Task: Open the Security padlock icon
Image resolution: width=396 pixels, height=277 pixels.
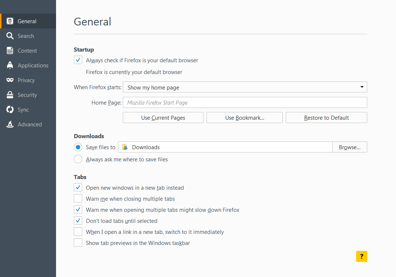Action: (x=10, y=95)
